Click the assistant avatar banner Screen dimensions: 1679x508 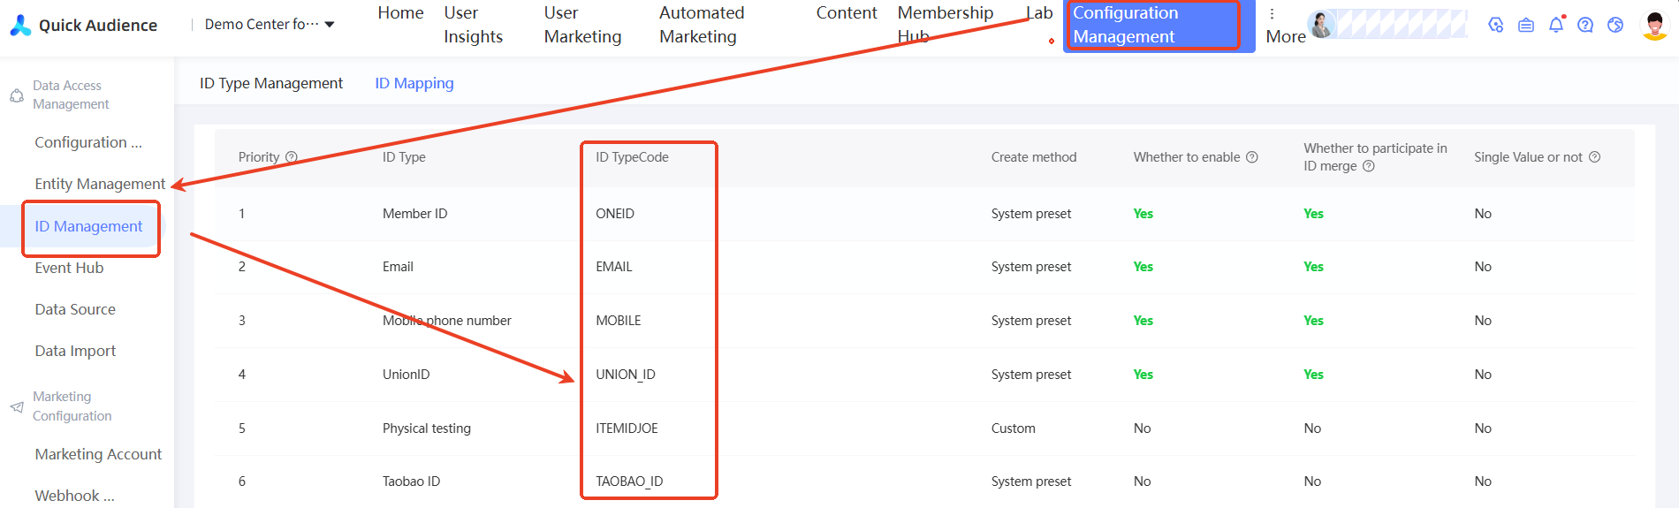point(1387,25)
